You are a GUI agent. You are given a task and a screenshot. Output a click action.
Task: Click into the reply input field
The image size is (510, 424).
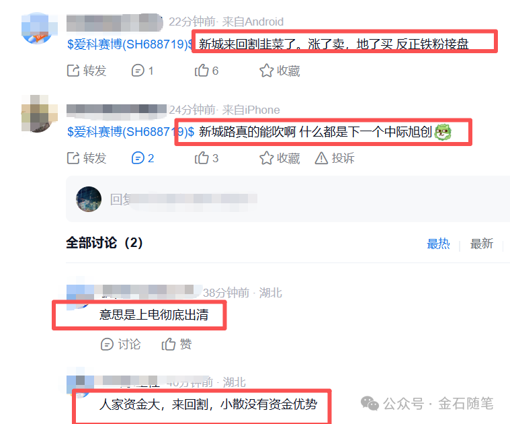pyautogui.click(x=288, y=199)
